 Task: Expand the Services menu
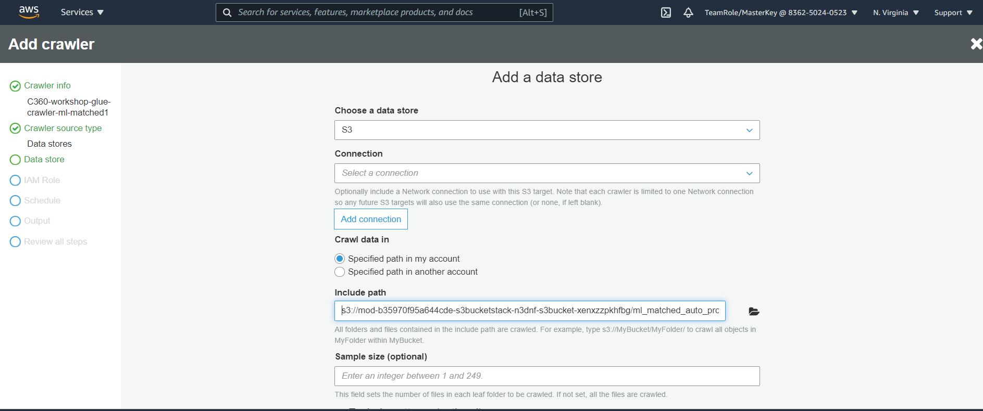pos(82,12)
